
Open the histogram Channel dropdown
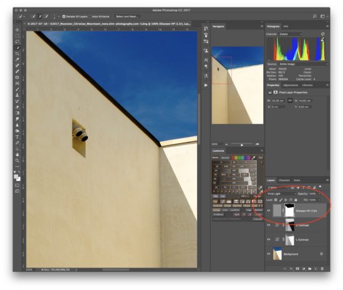(291, 34)
